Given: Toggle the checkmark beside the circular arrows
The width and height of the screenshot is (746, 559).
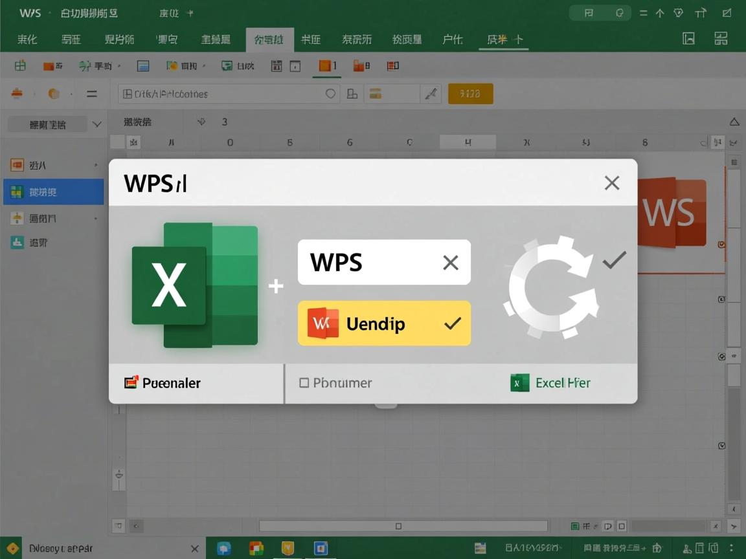Looking at the screenshot, I should [x=614, y=260].
